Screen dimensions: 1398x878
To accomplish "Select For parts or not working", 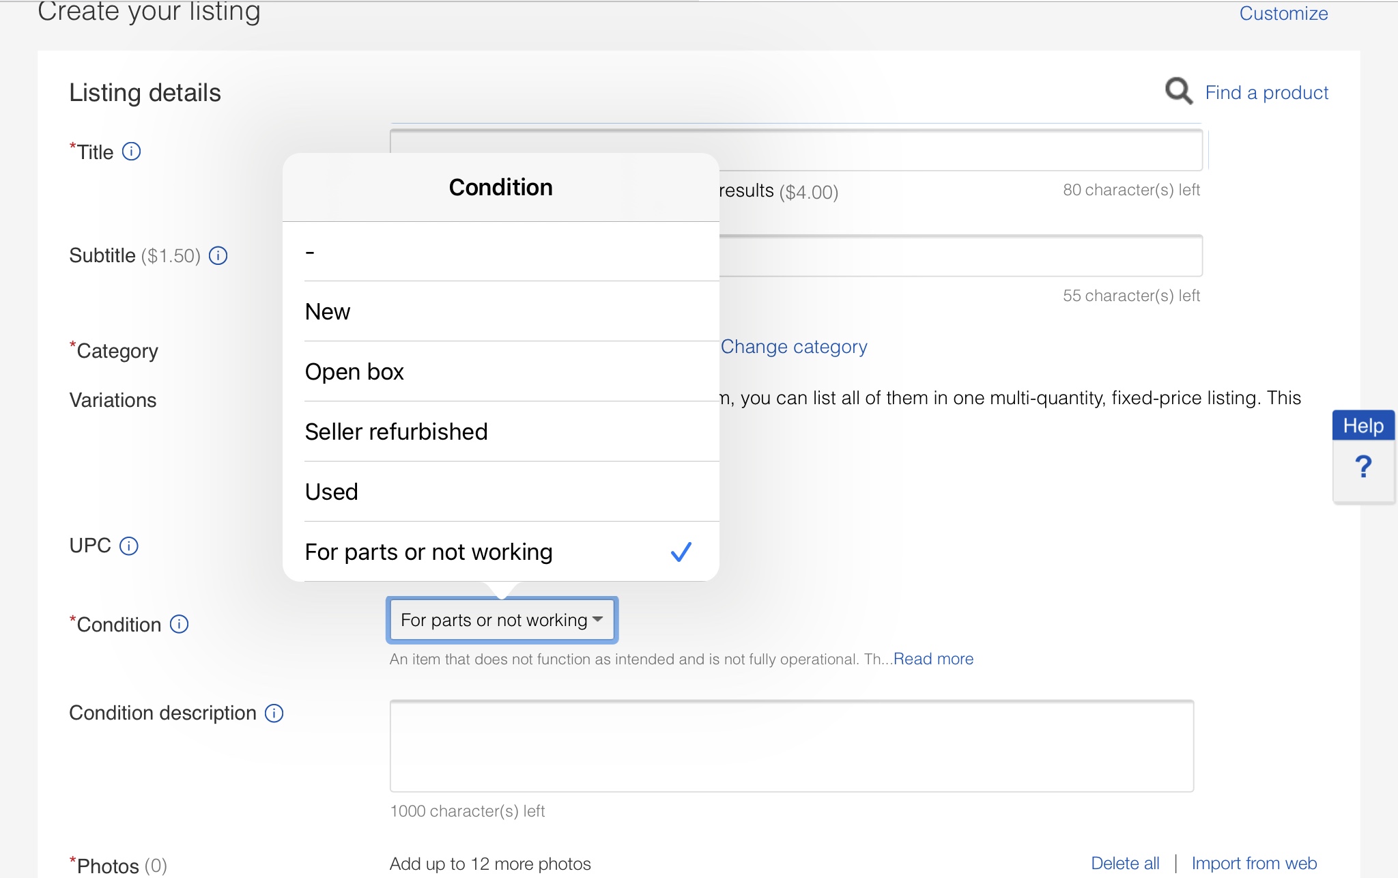I will (x=500, y=552).
